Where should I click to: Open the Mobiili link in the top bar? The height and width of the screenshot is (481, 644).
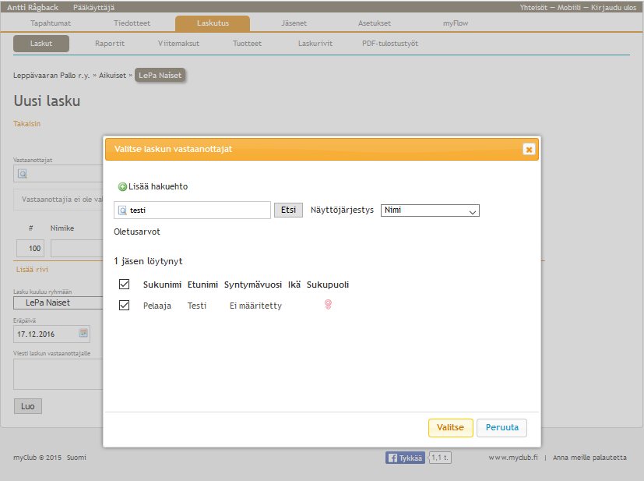point(568,7)
